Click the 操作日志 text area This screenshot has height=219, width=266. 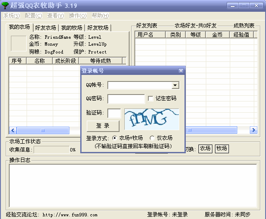click(133, 185)
